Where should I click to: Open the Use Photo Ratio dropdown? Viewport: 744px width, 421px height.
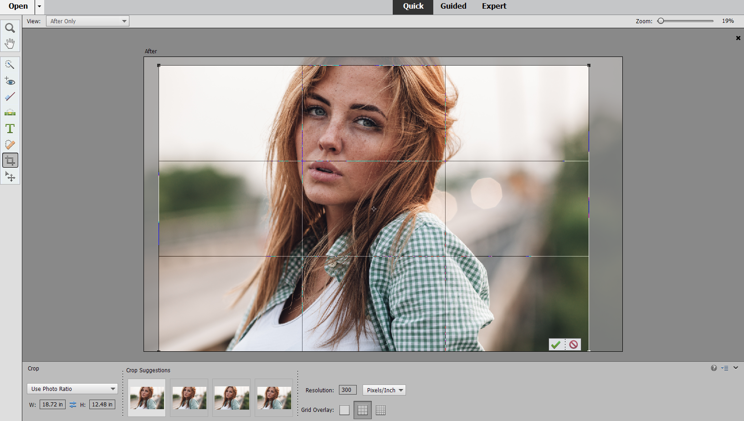[72, 389]
